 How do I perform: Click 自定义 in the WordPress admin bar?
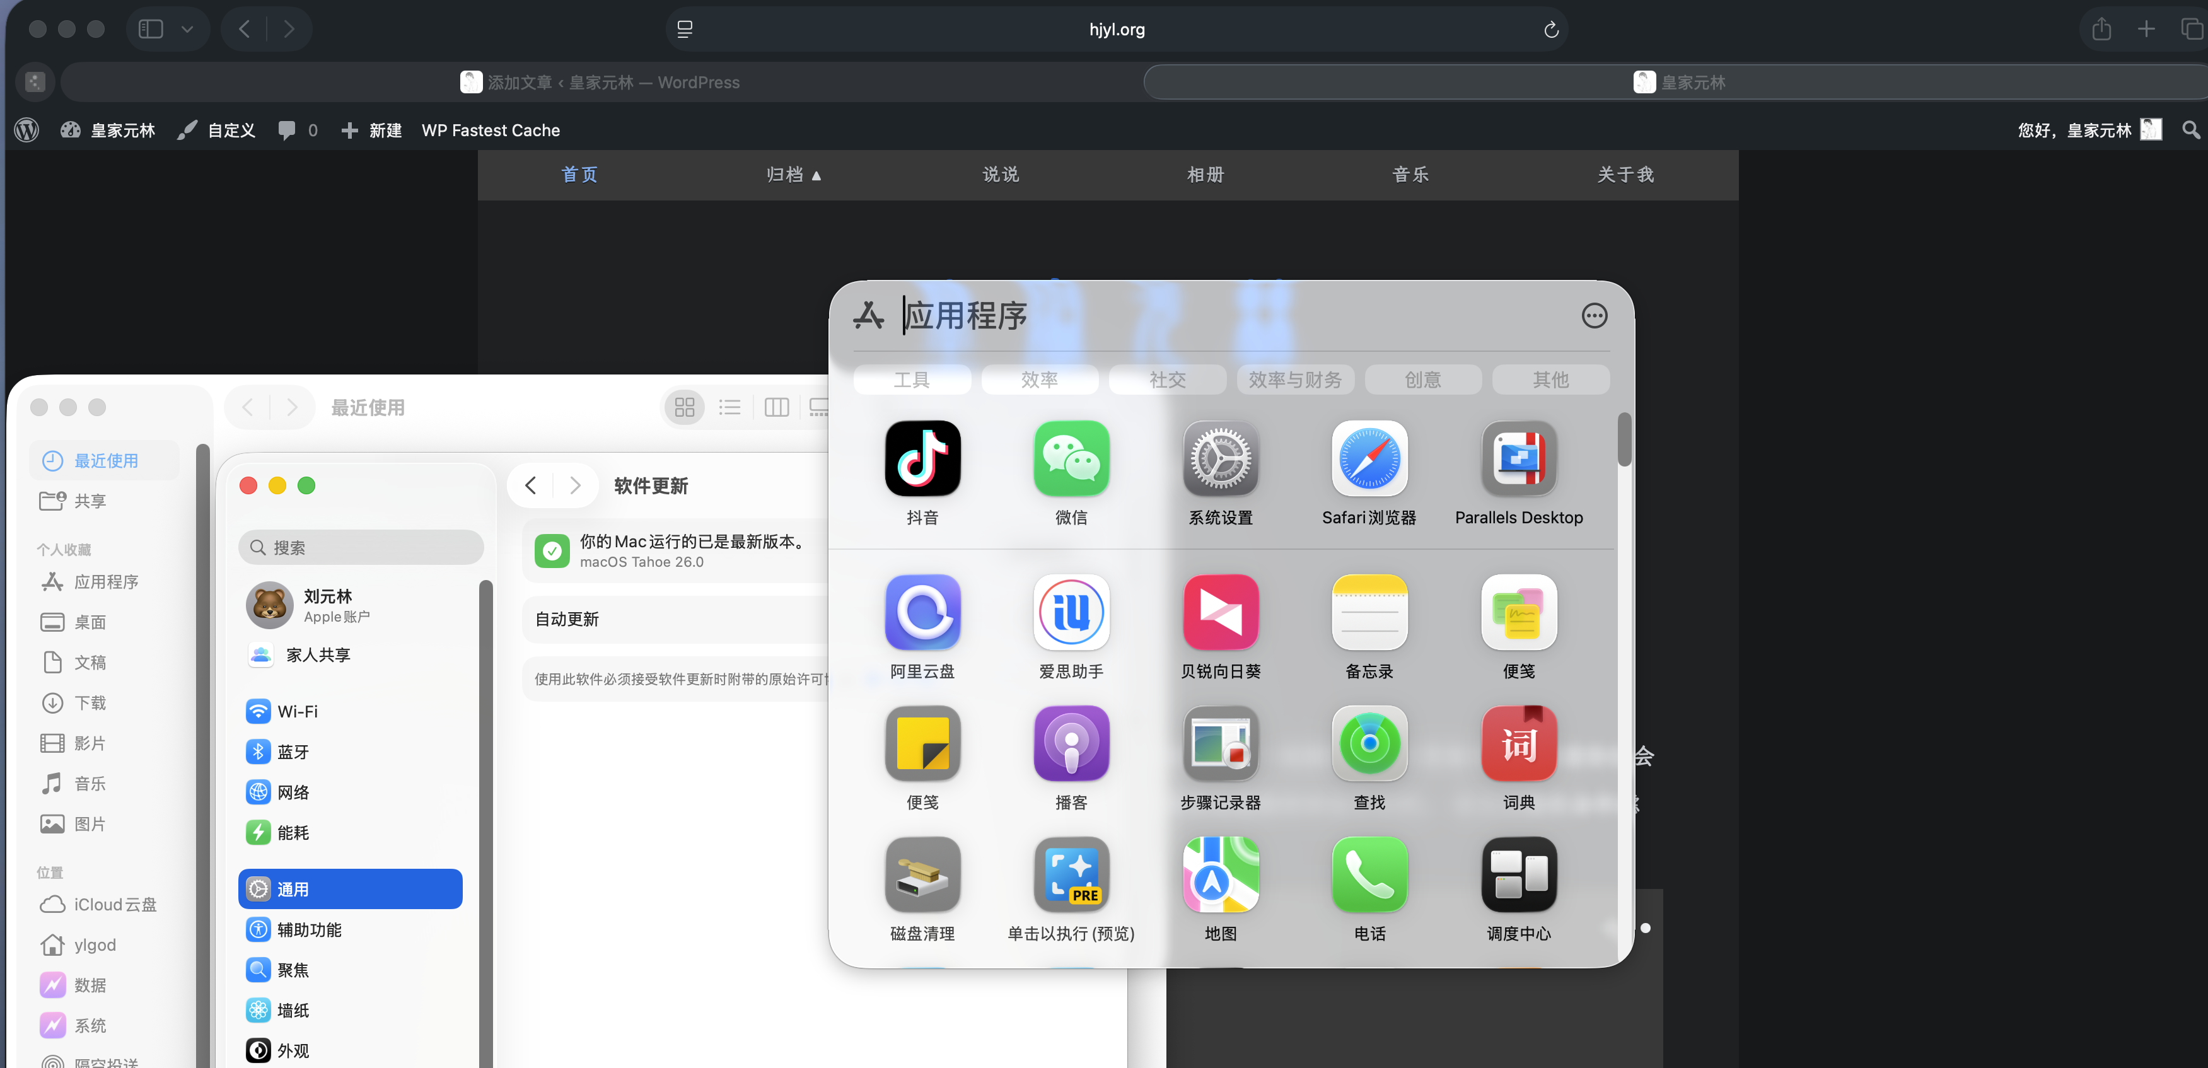coord(216,131)
